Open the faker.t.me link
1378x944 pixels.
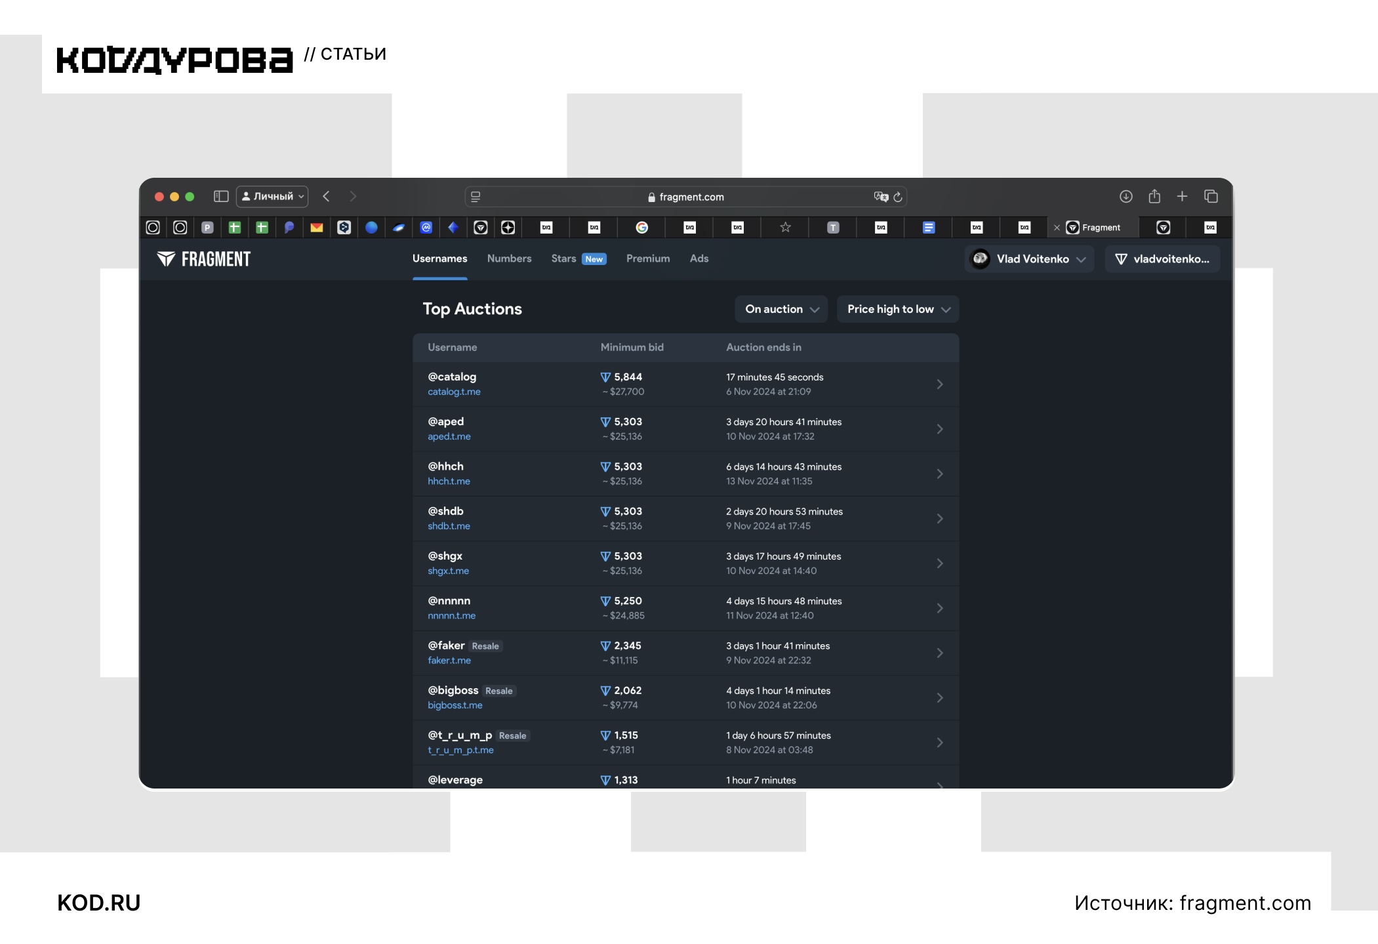[x=449, y=661]
